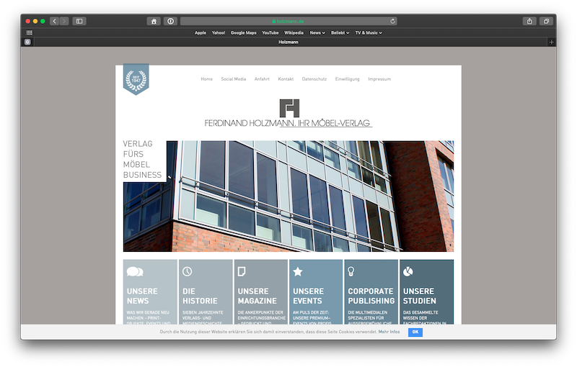Open the Google Maps bookmark

(x=243, y=32)
